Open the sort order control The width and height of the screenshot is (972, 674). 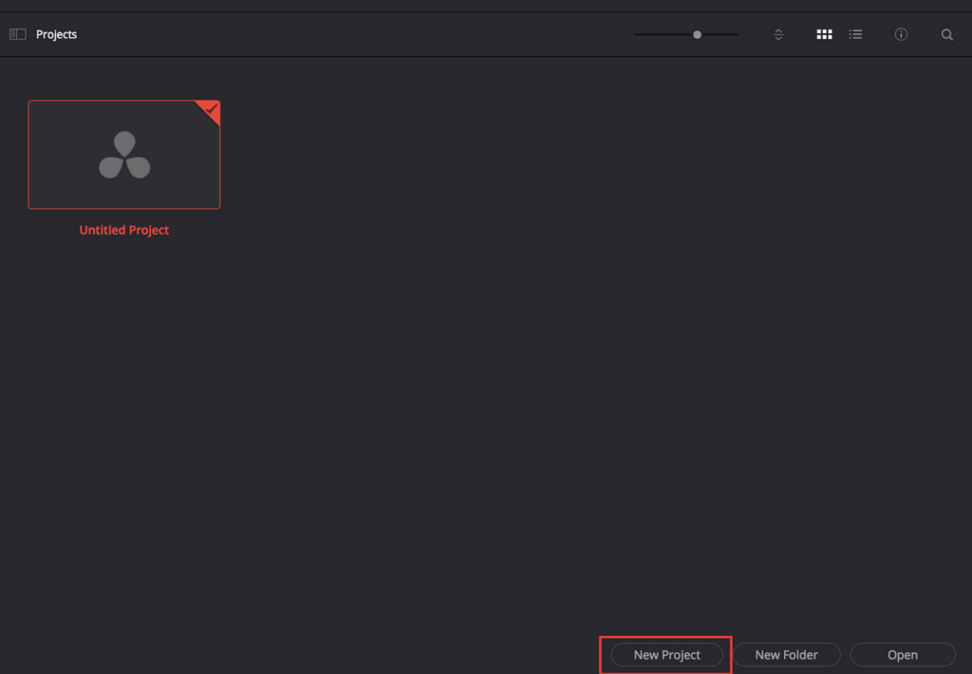(778, 35)
